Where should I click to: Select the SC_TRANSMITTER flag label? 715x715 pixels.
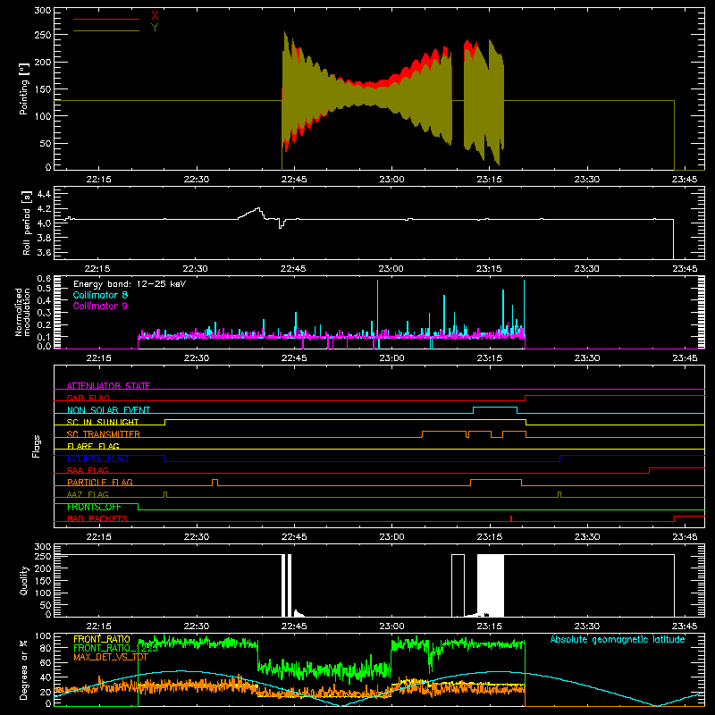tap(104, 434)
